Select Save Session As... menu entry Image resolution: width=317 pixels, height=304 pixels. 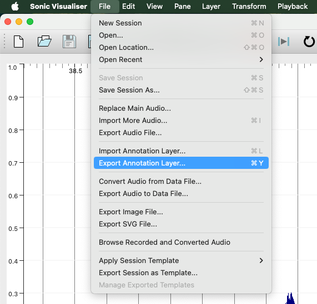click(x=181, y=90)
